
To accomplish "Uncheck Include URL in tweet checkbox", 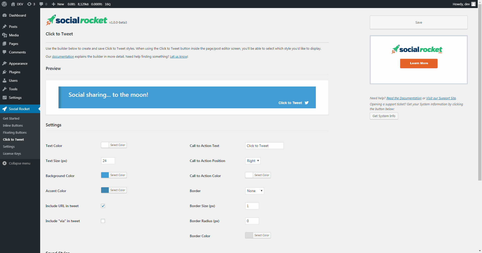I will (103, 206).
